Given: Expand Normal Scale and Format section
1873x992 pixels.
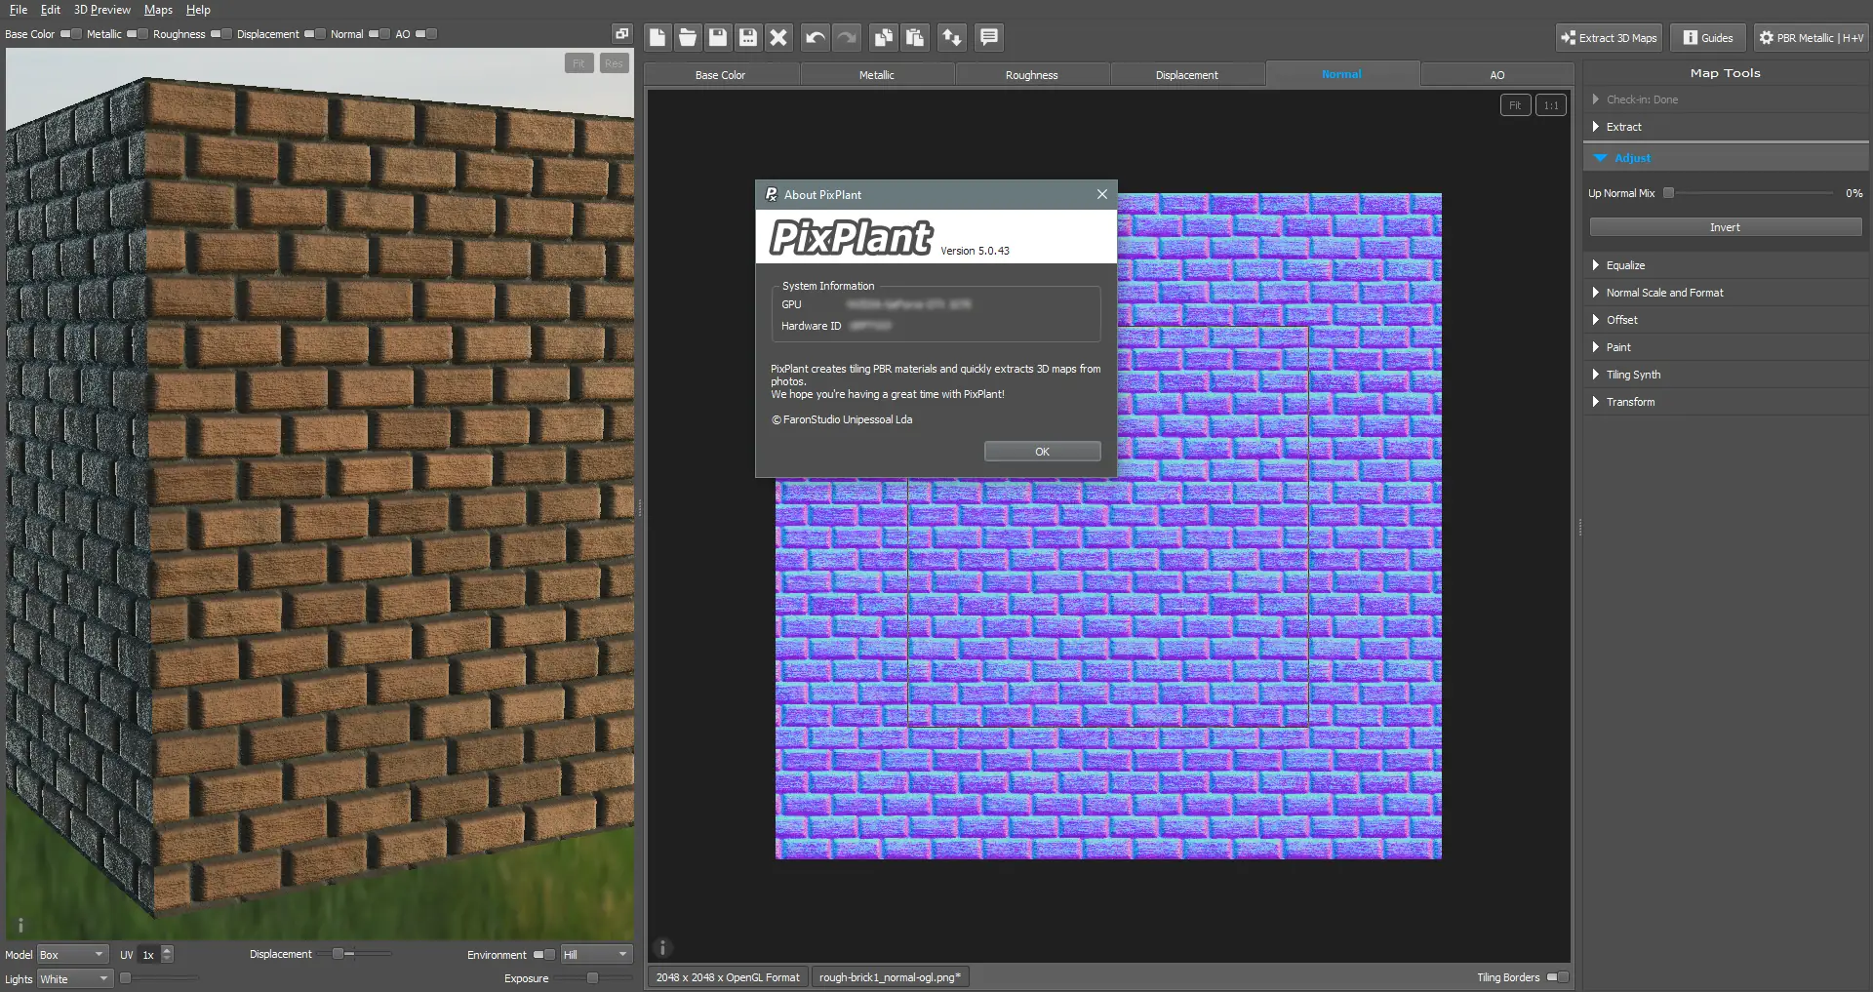Looking at the screenshot, I should 1726,293.
